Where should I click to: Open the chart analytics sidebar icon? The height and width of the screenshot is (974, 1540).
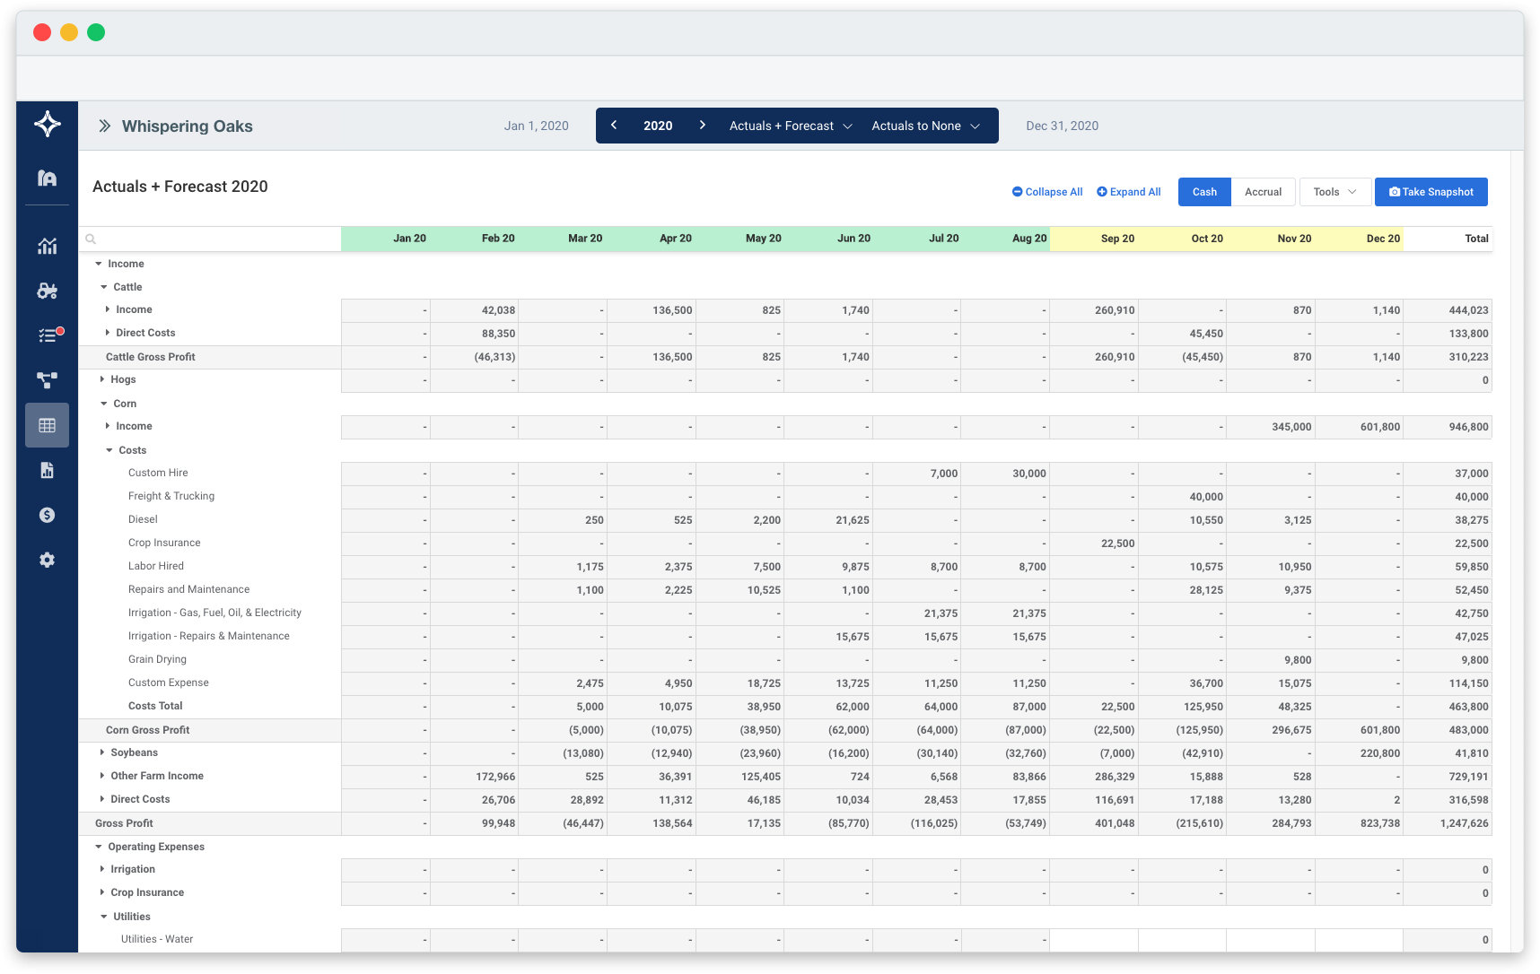(48, 246)
